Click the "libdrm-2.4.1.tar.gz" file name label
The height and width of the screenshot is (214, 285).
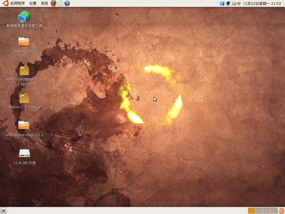coord(25,107)
